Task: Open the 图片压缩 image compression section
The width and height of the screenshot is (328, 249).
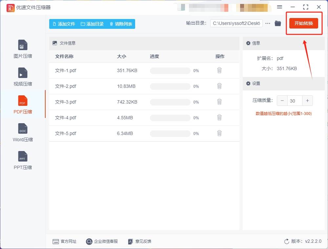Action: coord(23,49)
